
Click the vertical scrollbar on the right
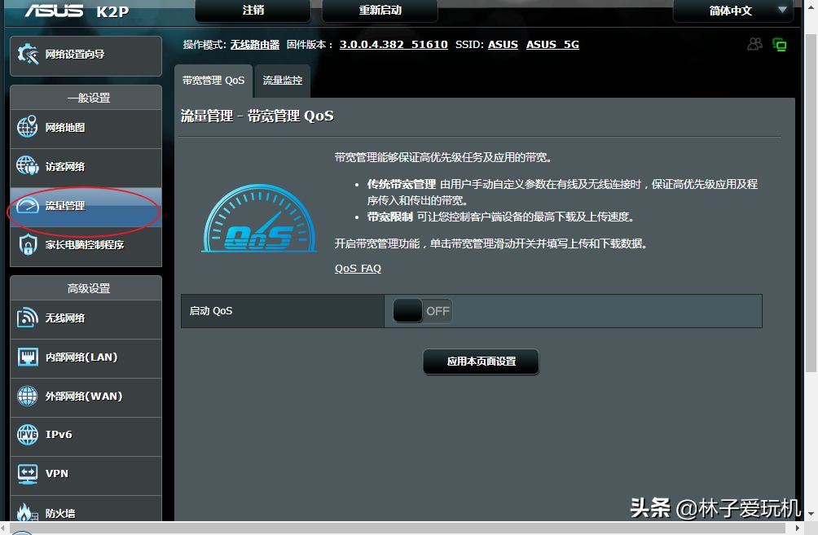(x=811, y=204)
